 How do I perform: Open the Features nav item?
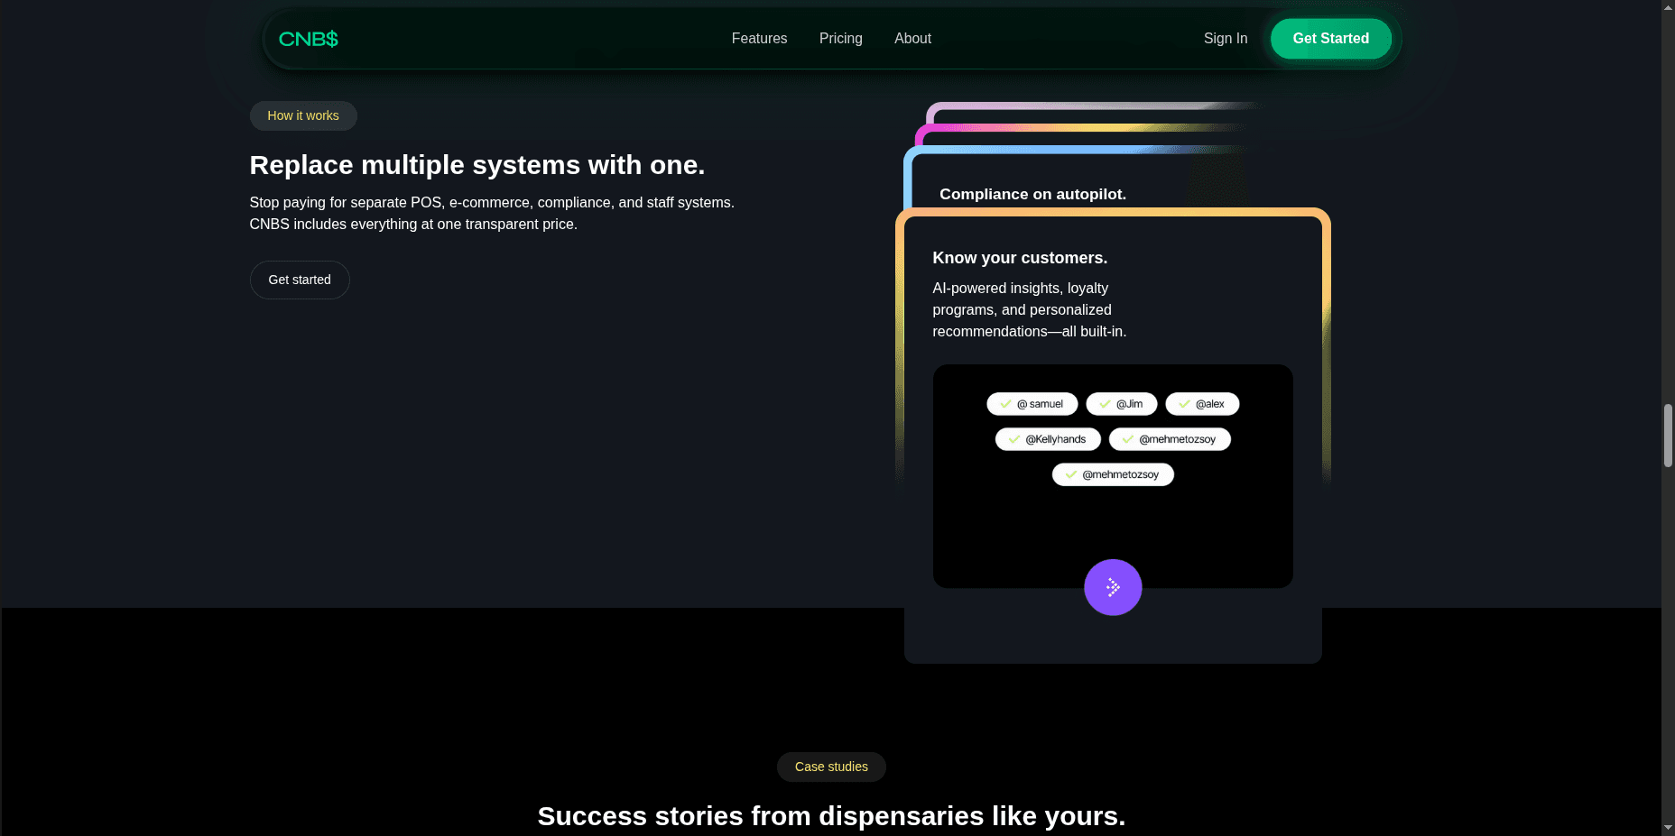click(x=759, y=39)
